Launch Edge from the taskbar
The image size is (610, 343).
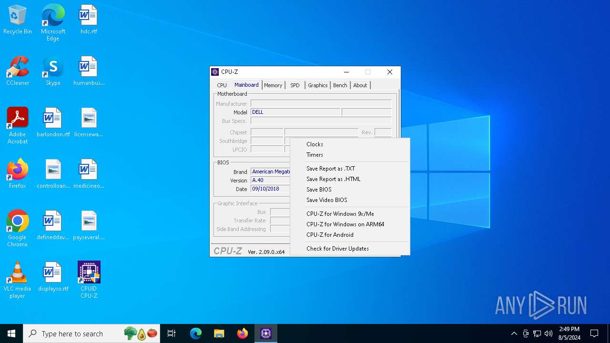(196, 333)
